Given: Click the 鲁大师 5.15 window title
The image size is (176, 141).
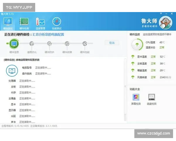Looking at the screenshot, I should coord(7,14).
